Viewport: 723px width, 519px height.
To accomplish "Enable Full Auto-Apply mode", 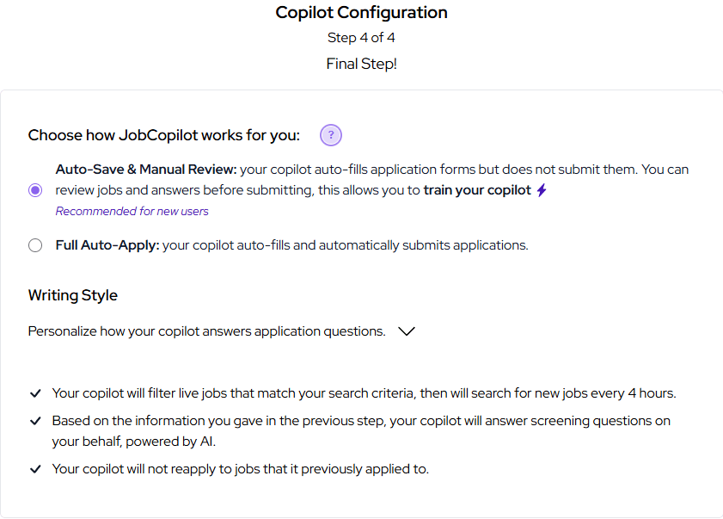I will click(x=34, y=245).
